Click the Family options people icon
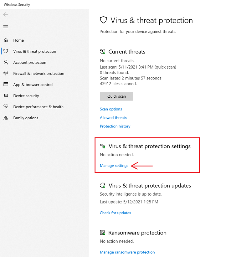The width and height of the screenshot is (241, 257). click(x=6, y=118)
